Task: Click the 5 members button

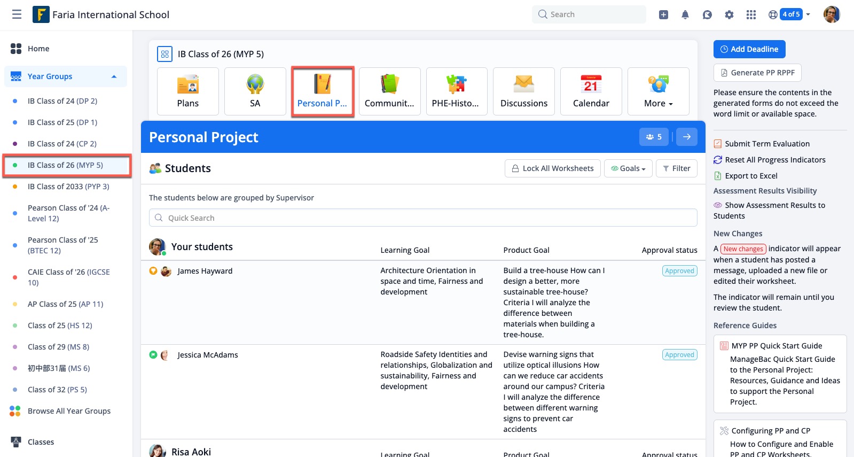Action: (x=654, y=137)
